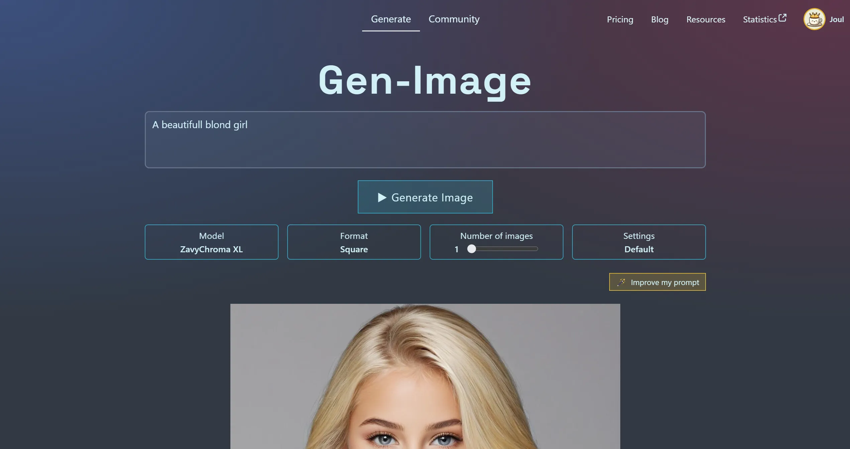The height and width of the screenshot is (449, 850).
Task: Open the Settings panel showing Default
Action: coord(639,242)
